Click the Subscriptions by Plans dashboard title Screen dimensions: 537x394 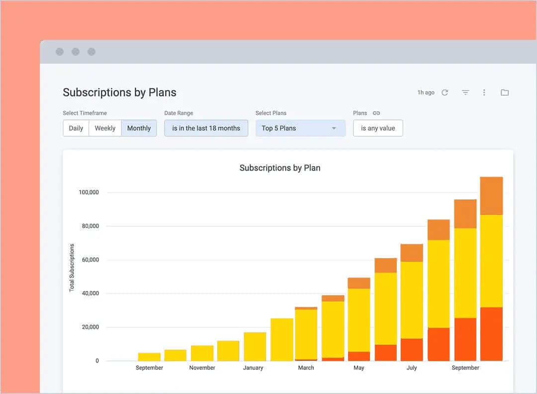click(x=119, y=93)
